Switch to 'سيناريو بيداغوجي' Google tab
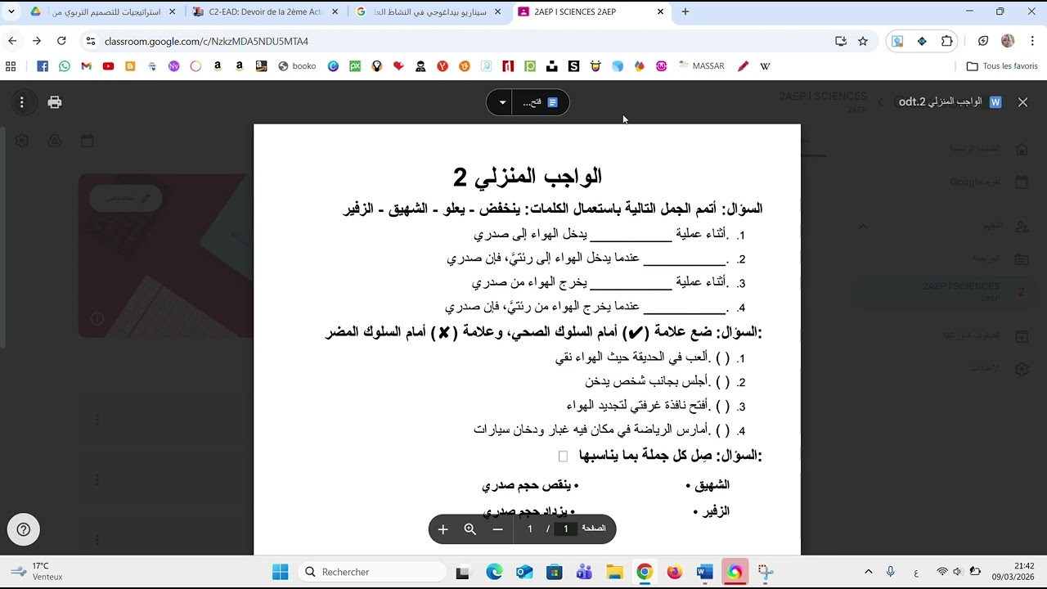This screenshot has height=589, width=1047. pos(429,12)
